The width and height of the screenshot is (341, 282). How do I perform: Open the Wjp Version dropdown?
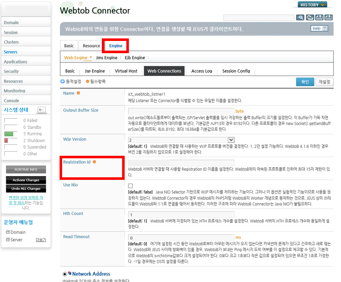[231, 140]
